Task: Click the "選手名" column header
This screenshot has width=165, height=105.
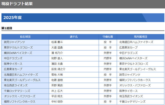Action: tap(74, 37)
